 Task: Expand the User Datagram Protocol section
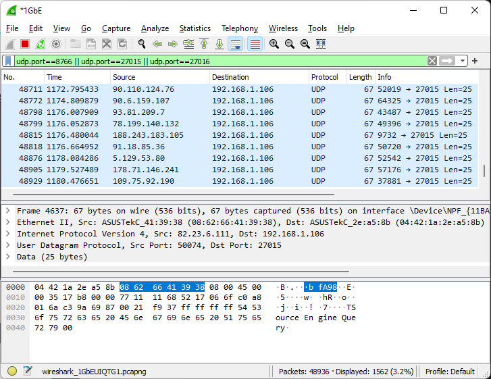point(7,245)
